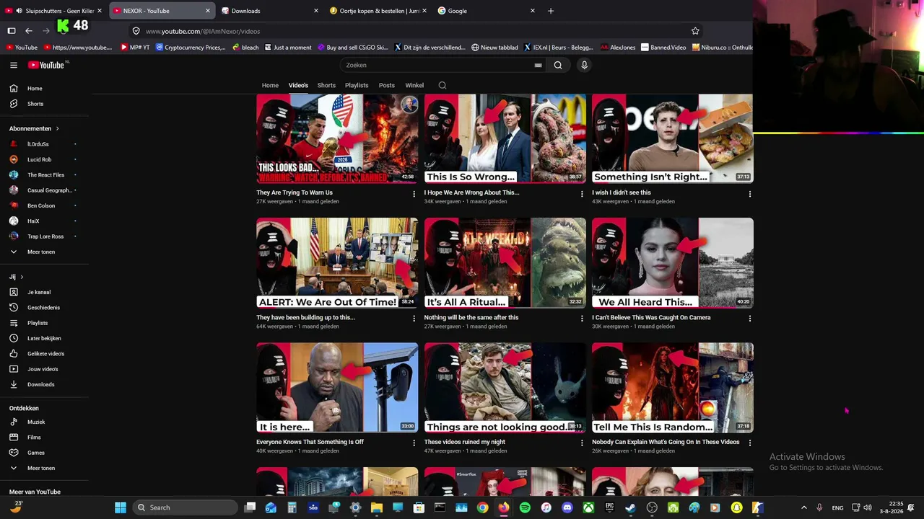Play the "Tell Me This Is Random..." thumbnail
924x519 pixels.
pos(673,388)
